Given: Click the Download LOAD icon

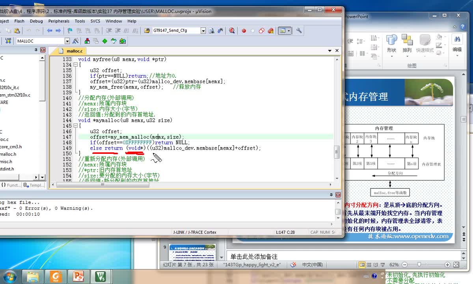Looking at the screenshot, I should click(x=8, y=41).
